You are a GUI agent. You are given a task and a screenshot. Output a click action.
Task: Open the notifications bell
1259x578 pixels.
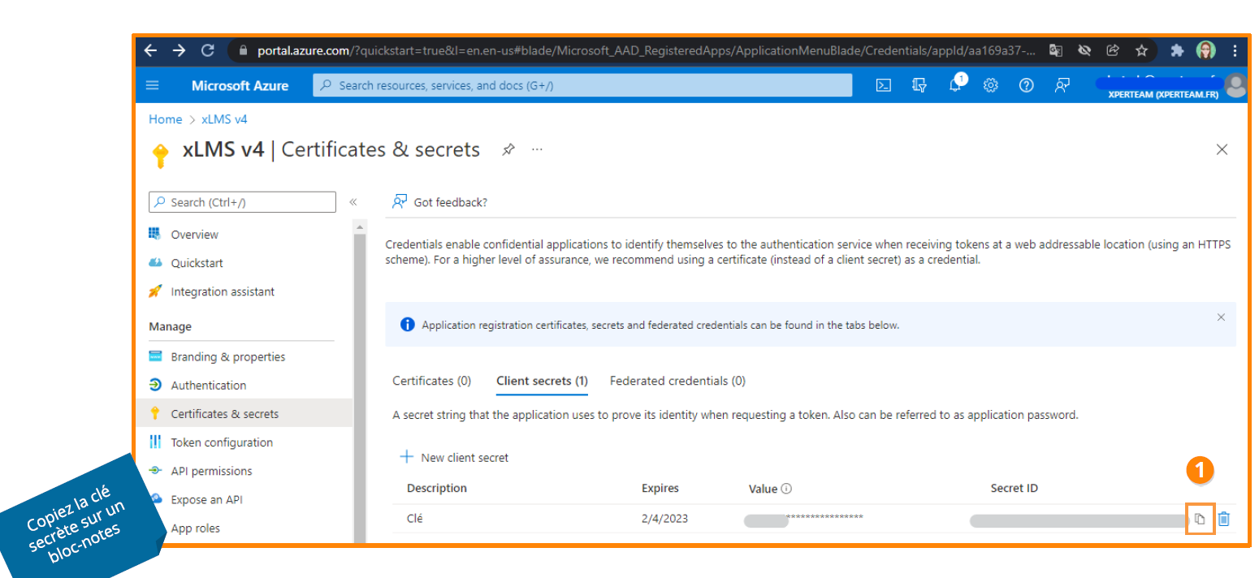click(955, 85)
